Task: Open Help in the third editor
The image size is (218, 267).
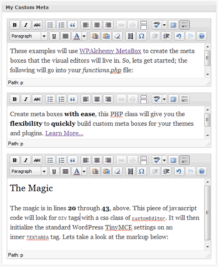Action: click(201, 171)
